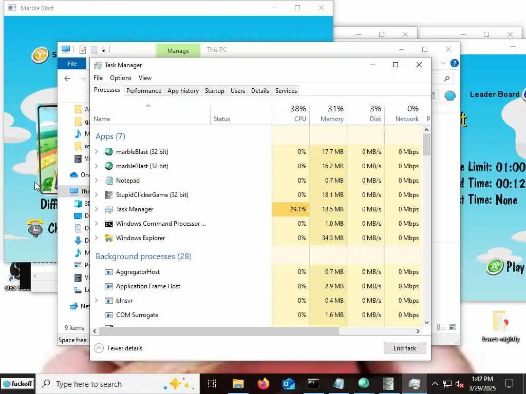
Task: Switch to the Startup tab
Action: tap(215, 91)
